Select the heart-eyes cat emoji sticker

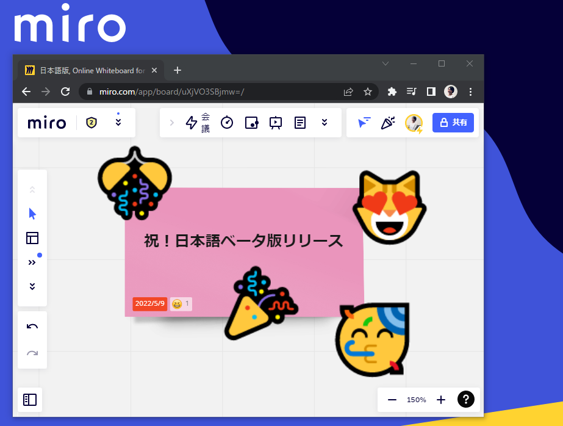click(389, 208)
